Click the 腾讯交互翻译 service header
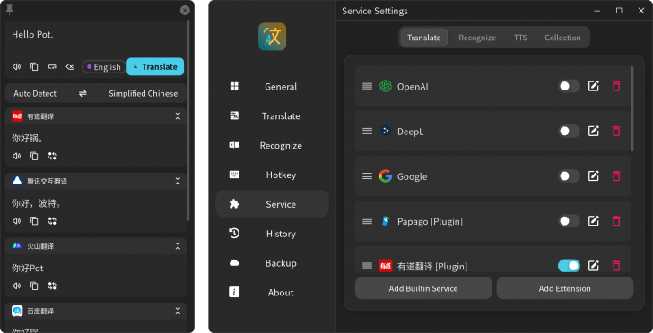 pyautogui.click(x=96, y=181)
